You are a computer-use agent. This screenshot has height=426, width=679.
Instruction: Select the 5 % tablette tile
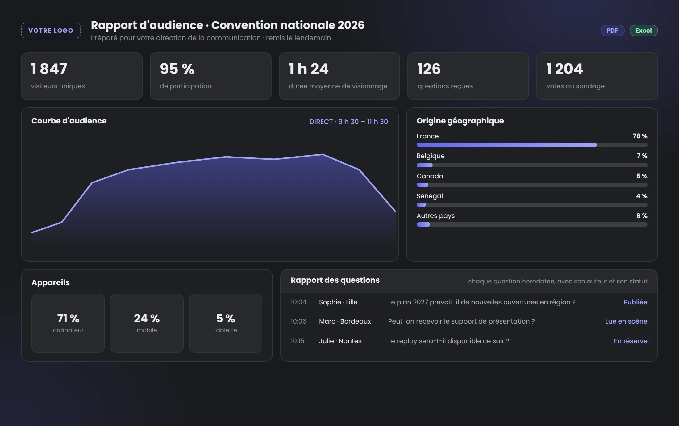pyautogui.click(x=226, y=323)
